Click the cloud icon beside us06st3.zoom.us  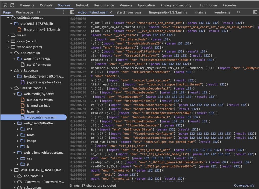(x=13, y=18)
